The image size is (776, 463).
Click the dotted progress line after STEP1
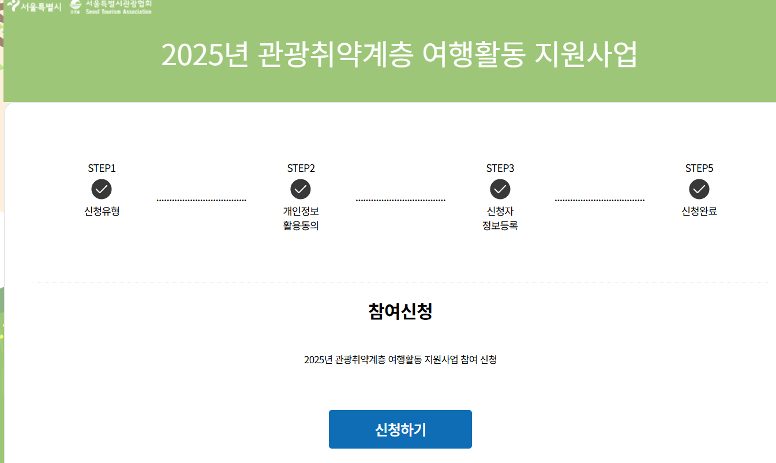[201, 199]
